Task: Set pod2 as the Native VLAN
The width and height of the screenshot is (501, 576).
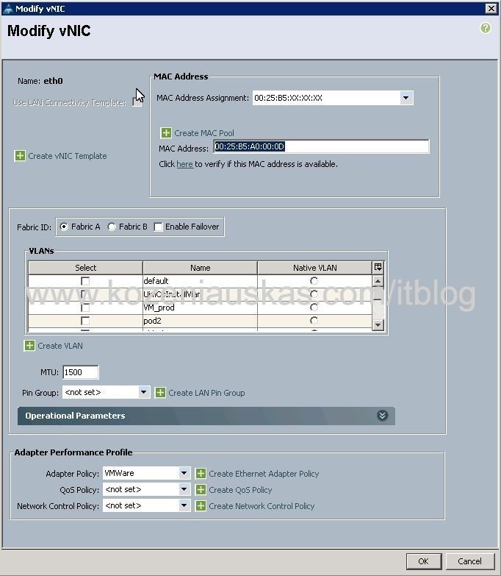Action: pyautogui.click(x=314, y=321)
